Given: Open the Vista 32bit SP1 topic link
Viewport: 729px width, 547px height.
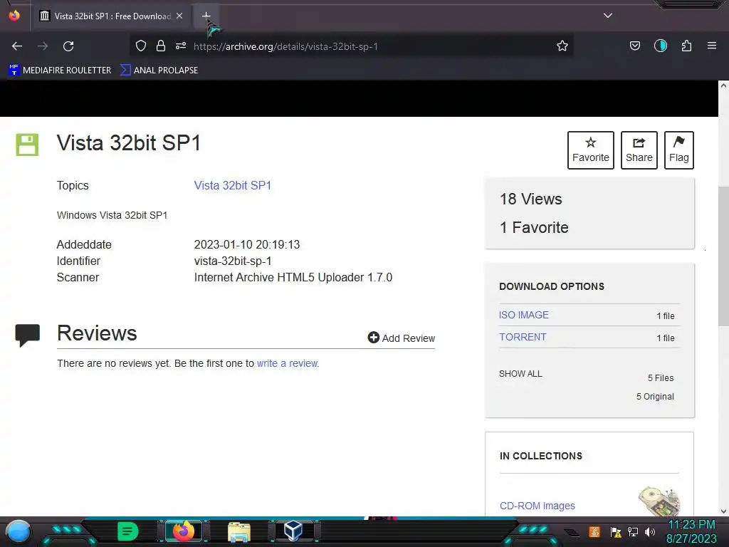Looking at the screenshot, I should point(233,185).
